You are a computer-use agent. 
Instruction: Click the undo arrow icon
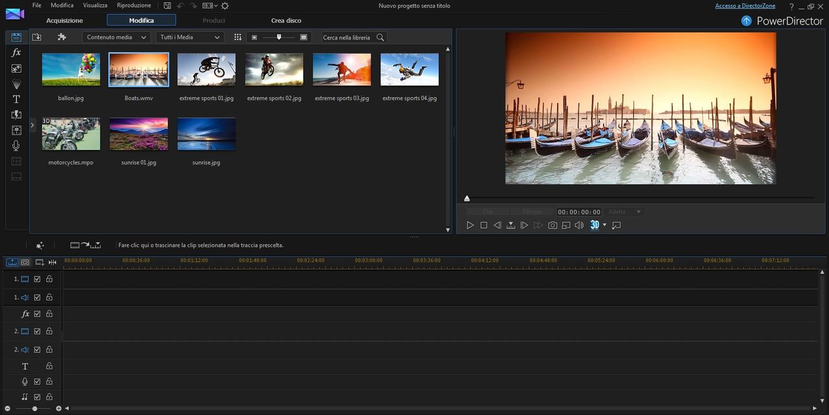tap(180, 5)
